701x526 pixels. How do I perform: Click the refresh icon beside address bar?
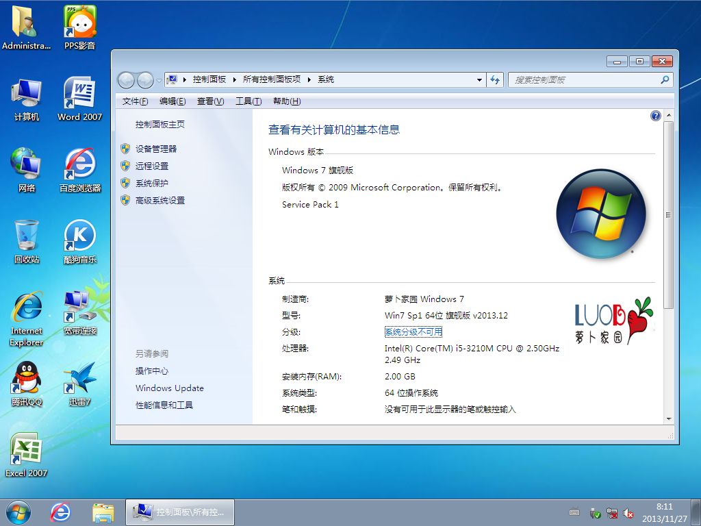(x=494, y=79)
